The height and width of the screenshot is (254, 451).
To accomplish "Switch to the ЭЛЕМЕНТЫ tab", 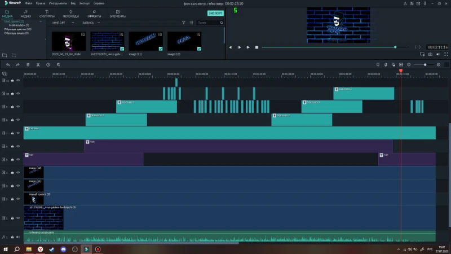I will click(118, 14).
